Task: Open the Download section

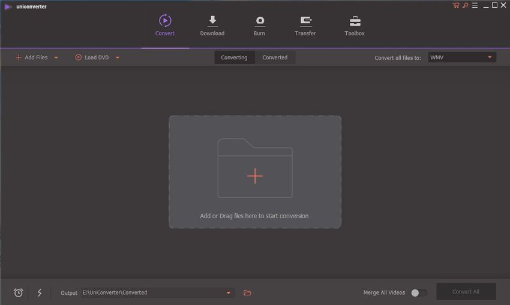Action: pos(212,26)
